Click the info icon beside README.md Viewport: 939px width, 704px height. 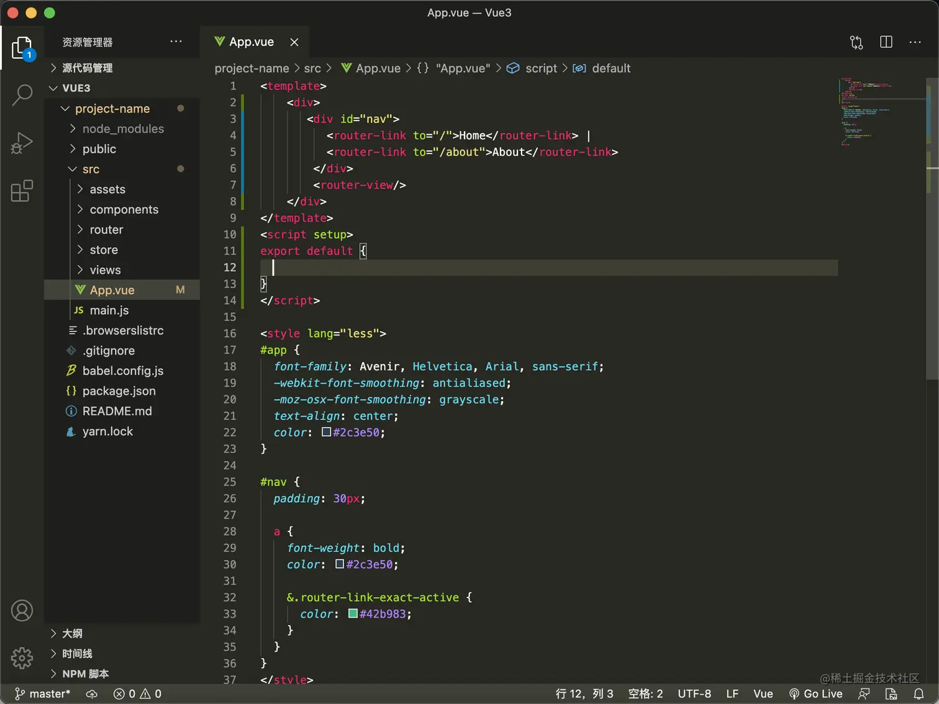point(71,411)
